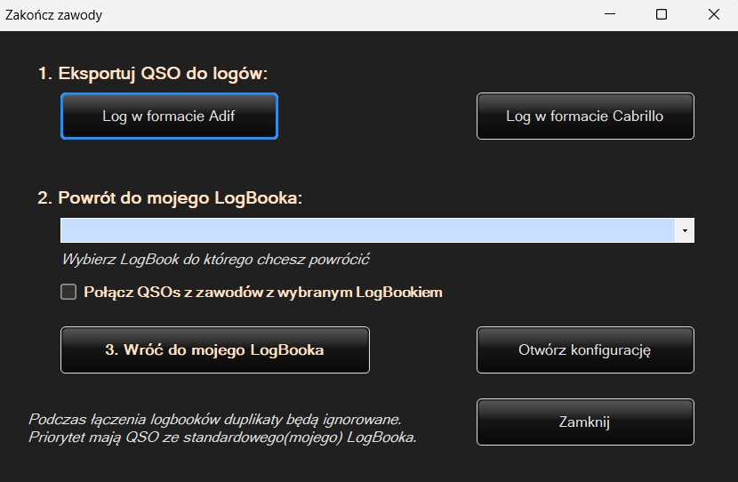Open configuration via Otwórz konfigurację
738x482 pixels.
(x=585, y=349)
